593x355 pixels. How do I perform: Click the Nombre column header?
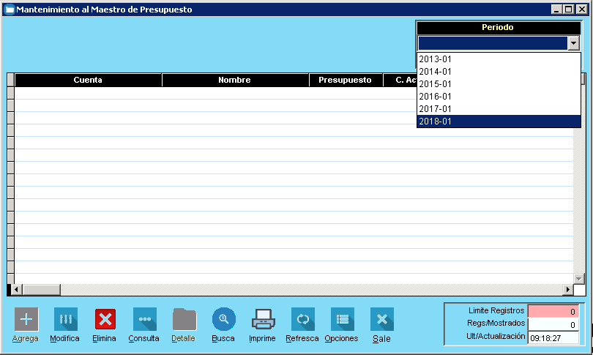234,80
